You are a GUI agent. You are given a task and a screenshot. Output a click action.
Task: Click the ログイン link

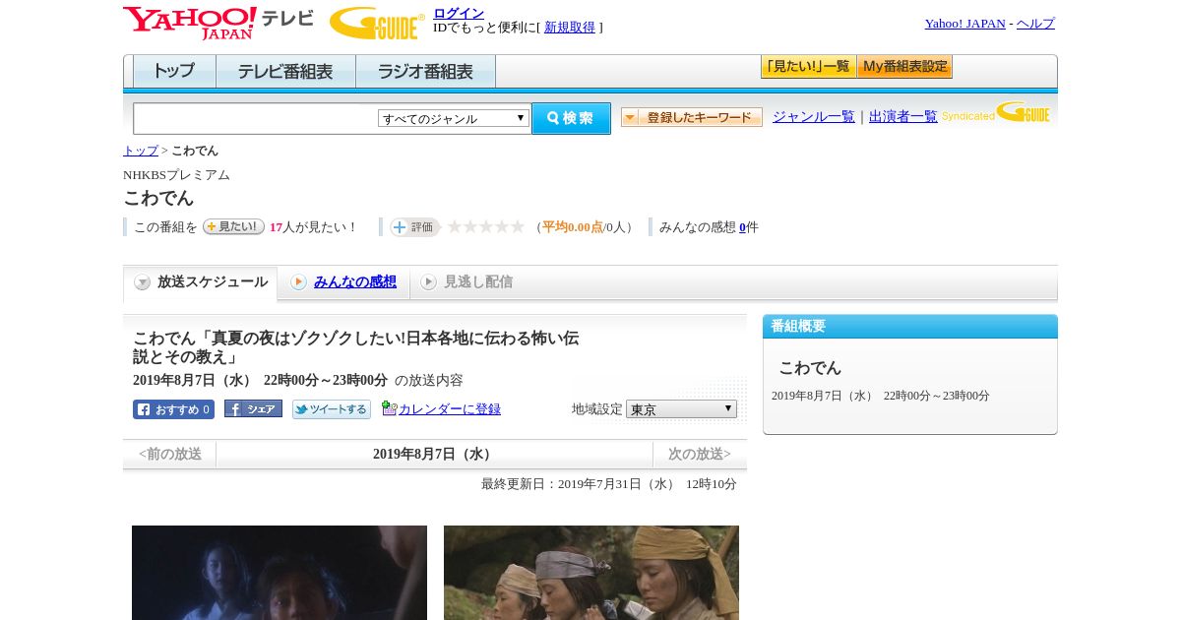click(x=459, y=13)
